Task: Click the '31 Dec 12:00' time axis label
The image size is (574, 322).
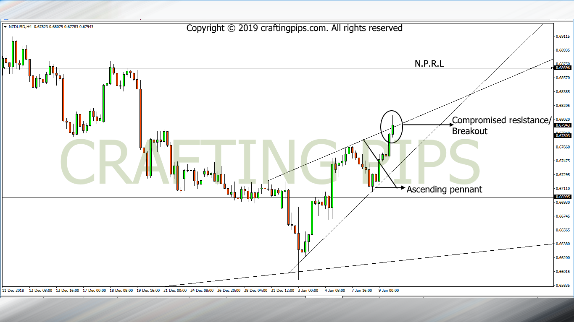Action: coord(283,290)
